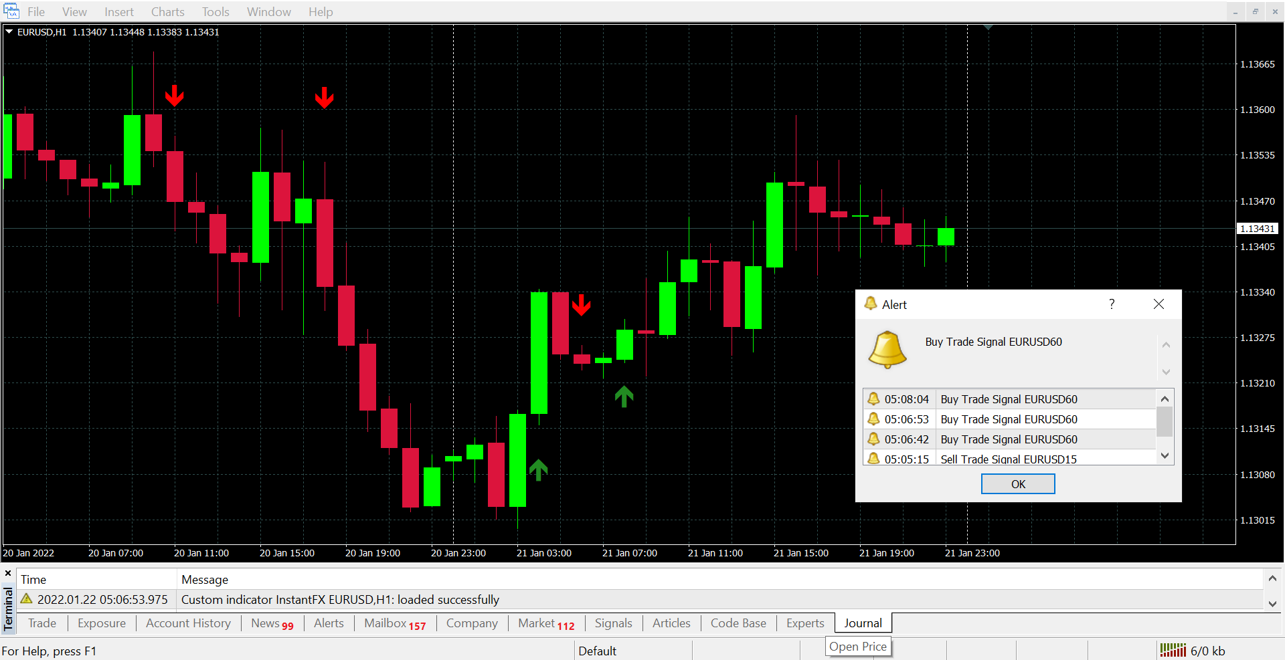The width and height of the screenshot is (1285, 660).
Task: Click the MetaTrader app icon in menu bar
Action: click(x=11, y=11)
